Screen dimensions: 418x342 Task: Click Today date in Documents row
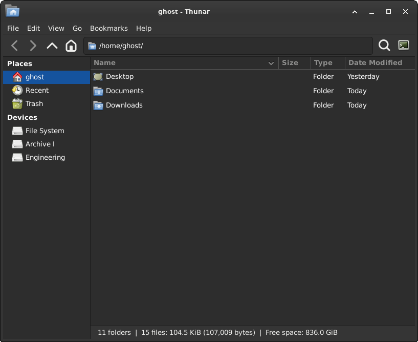click(x=357, y=91)
